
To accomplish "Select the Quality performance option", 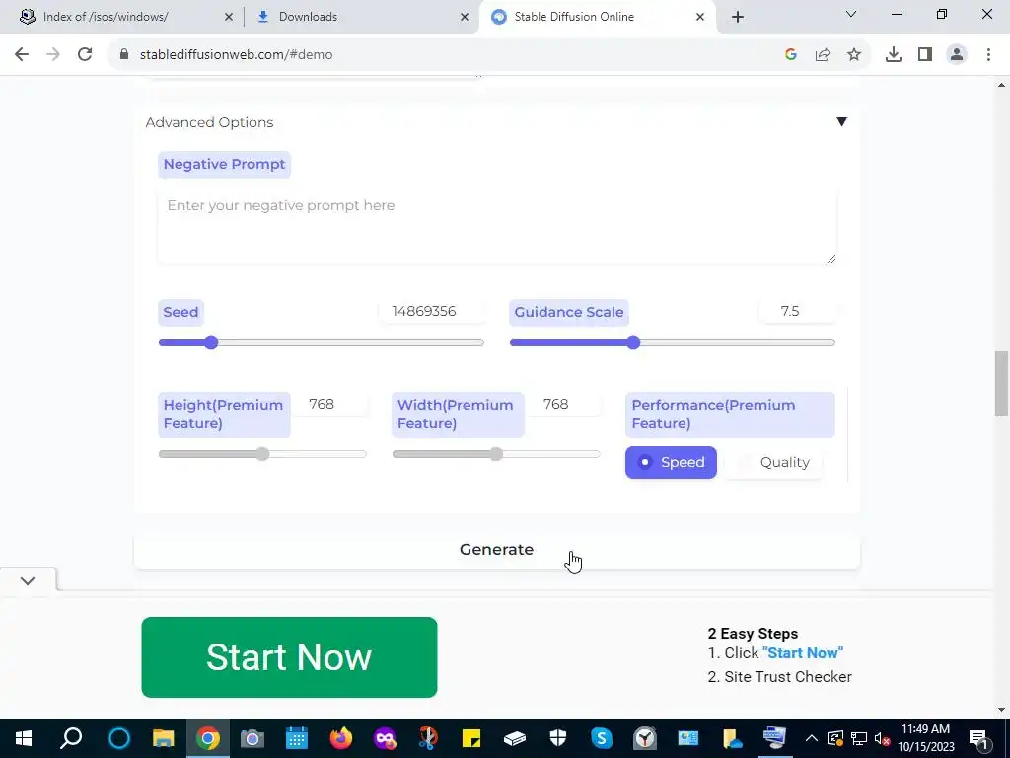I will tap(773, 462).
